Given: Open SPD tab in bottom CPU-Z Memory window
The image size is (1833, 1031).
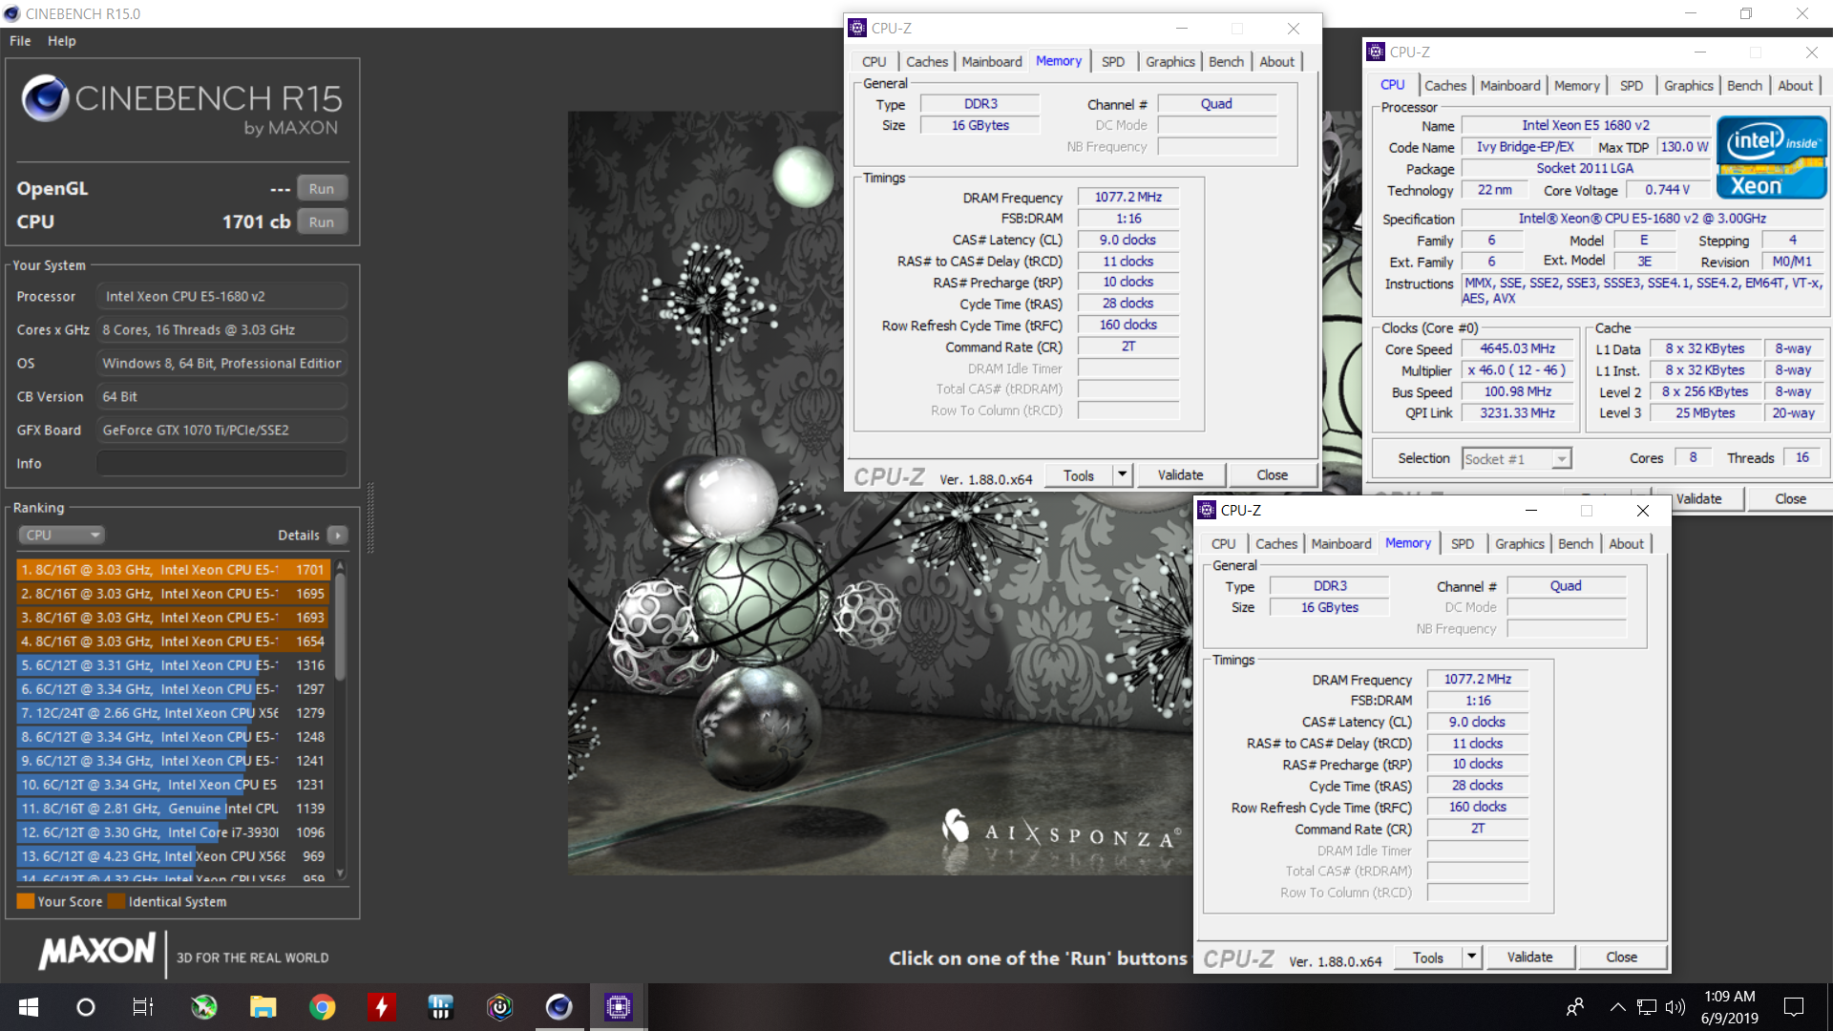Looking at the screenshot, I should 1462,543.
